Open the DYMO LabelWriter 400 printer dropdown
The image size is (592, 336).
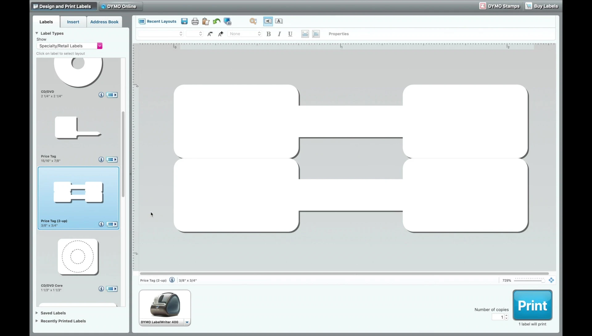pos(187,322)
